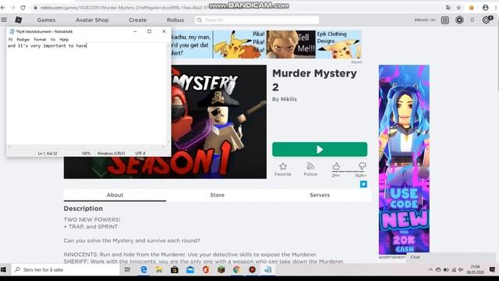Viewport: 499px width, 281px height.
Task: Click the search magnifier icon
Action: coord(200,20)
